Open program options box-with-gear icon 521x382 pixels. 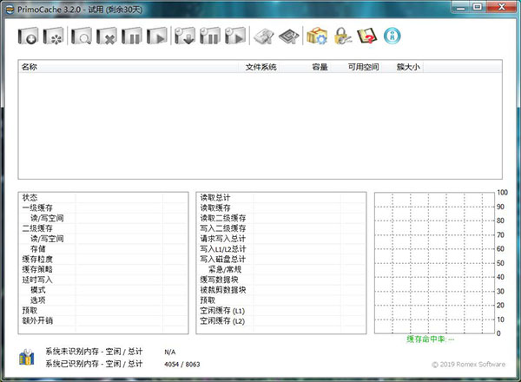[x=317, y=36]
